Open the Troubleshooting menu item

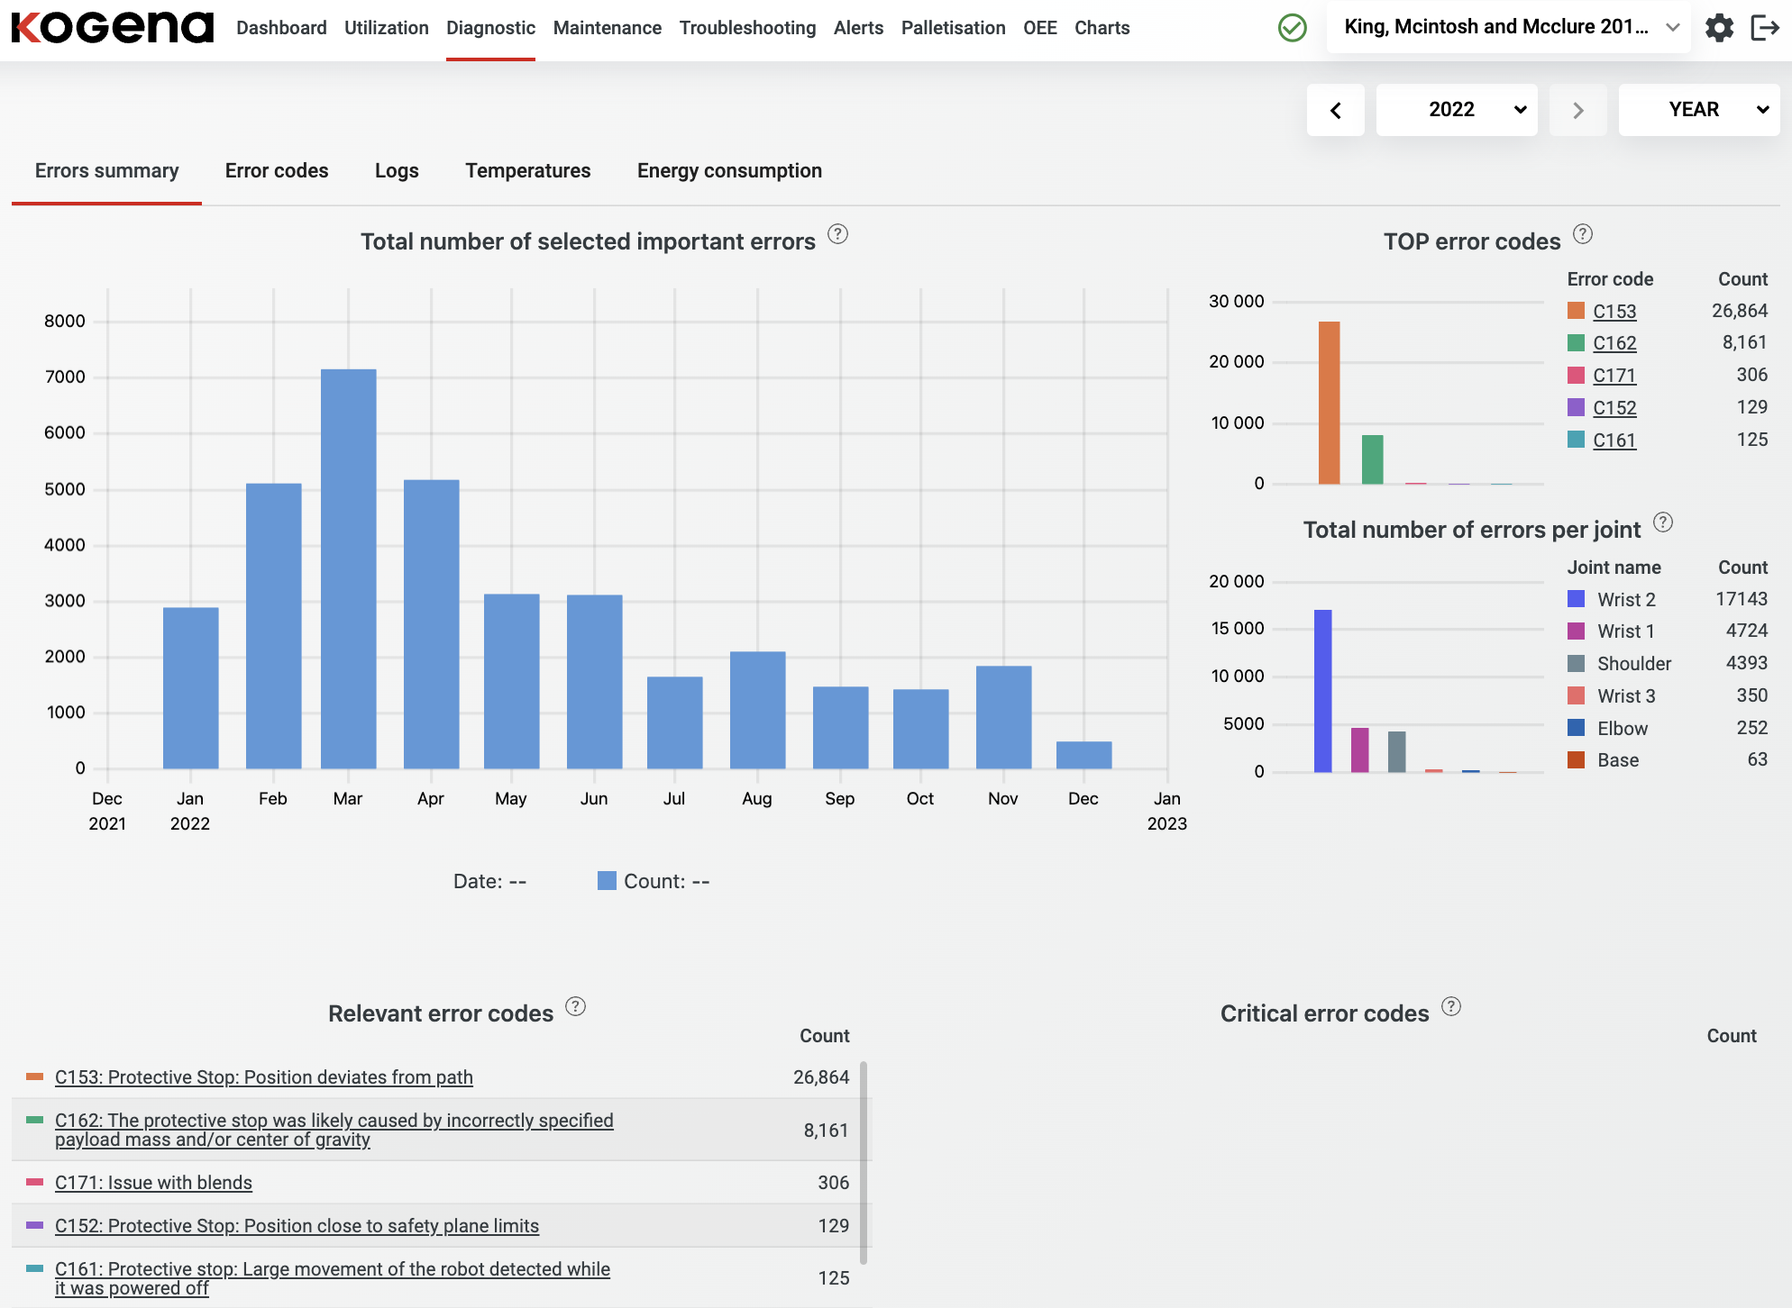pos(747,28)
